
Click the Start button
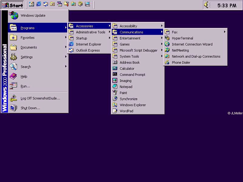pyautogui.click(x=12, y=5)
